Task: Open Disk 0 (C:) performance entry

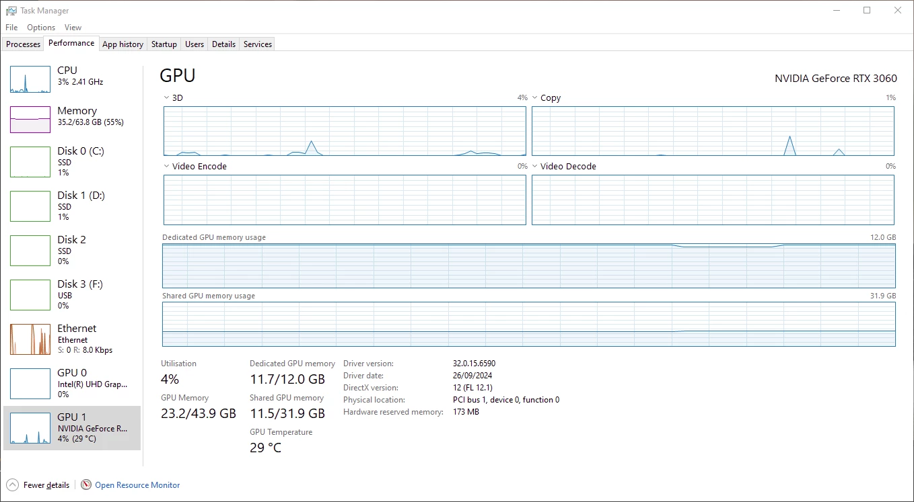Action: click(x=72, y=161)
